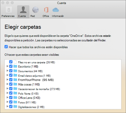Screen dimensions: 126x113
Task: Click the Escritorio folder icon
Action: [15, 66]
